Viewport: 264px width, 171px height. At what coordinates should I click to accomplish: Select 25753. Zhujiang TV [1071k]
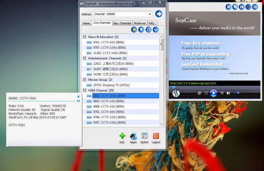tap(121, 85)
